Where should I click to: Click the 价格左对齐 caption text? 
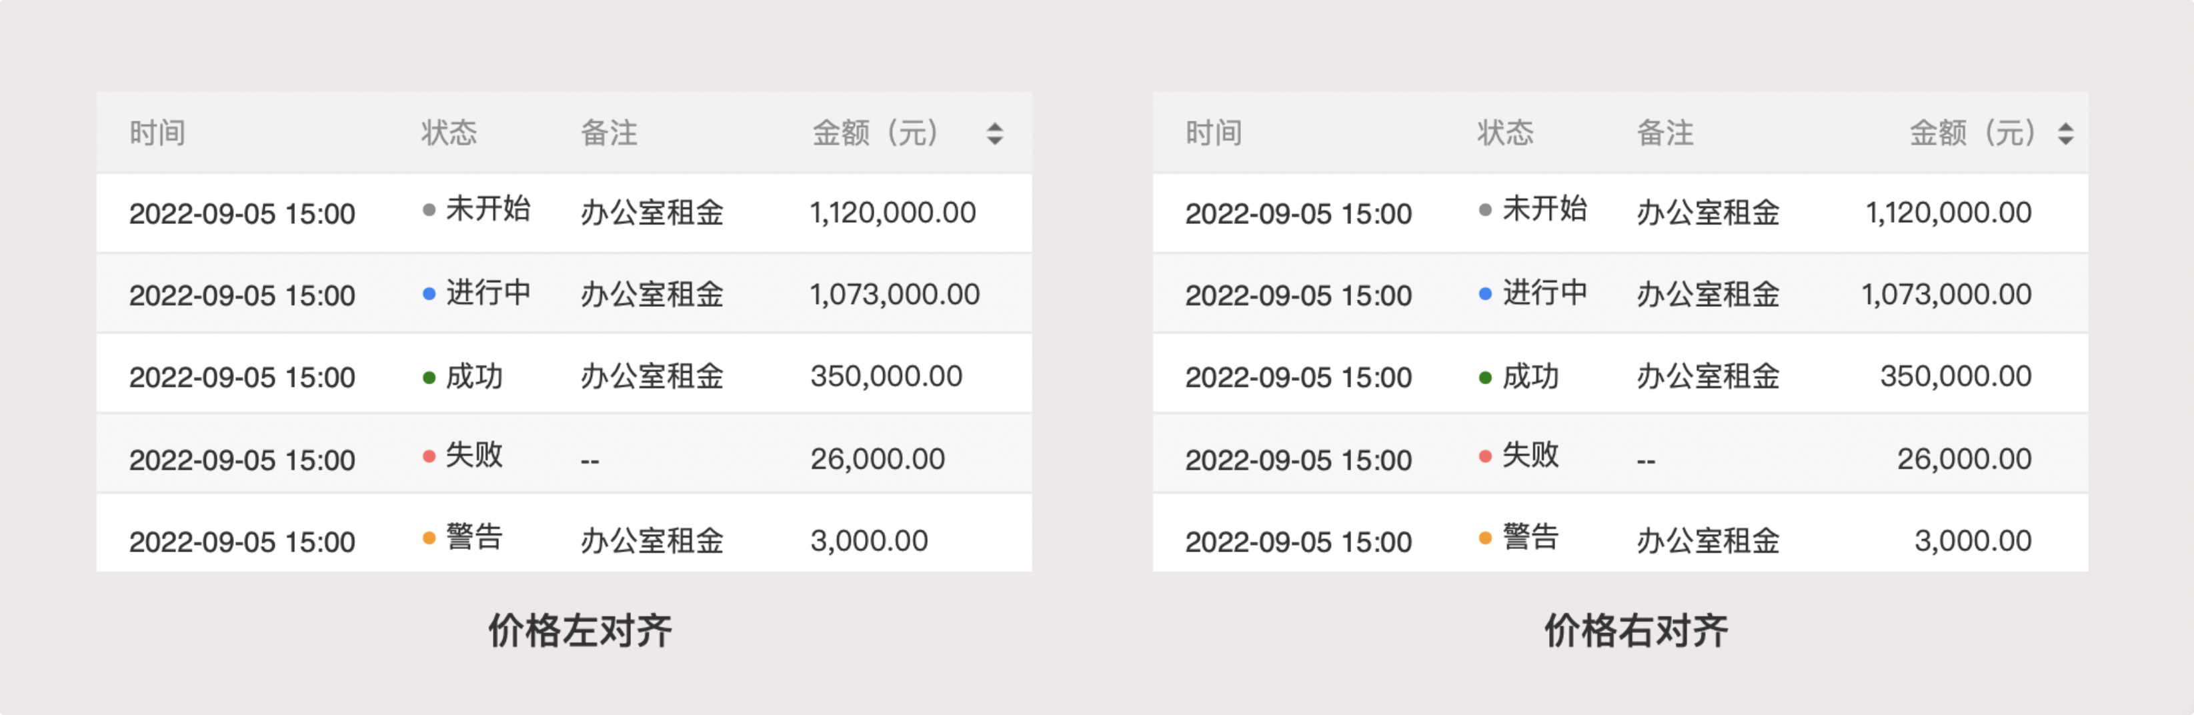point(580,632)
